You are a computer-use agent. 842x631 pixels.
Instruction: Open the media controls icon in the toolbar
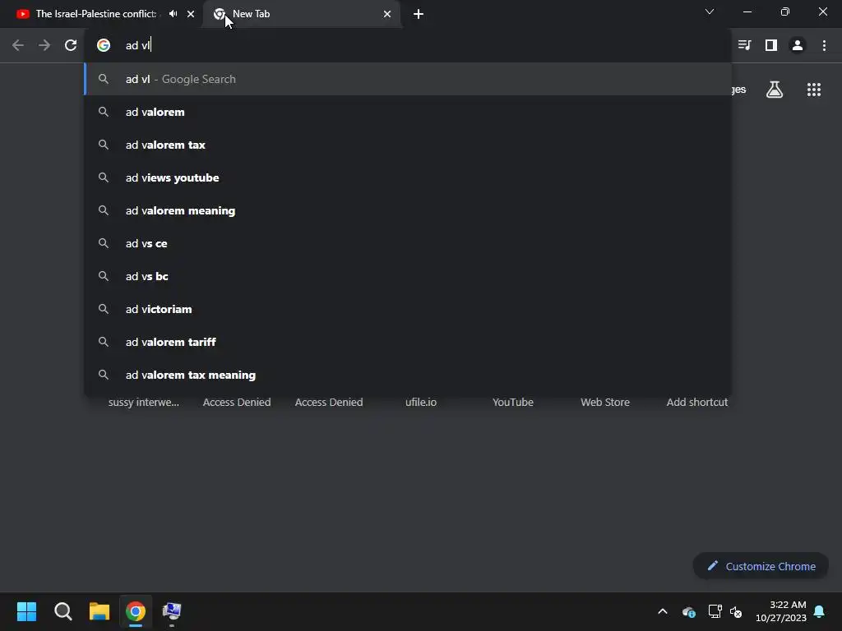(745, 45)
